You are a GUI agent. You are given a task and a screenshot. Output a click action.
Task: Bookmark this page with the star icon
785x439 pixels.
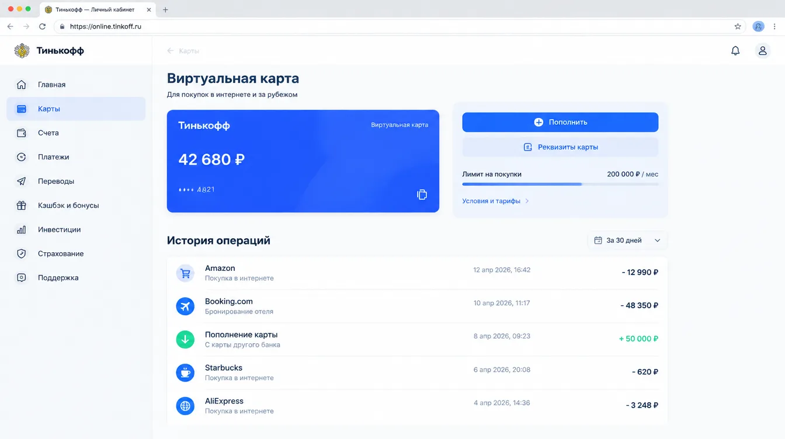tap(738, 26)
